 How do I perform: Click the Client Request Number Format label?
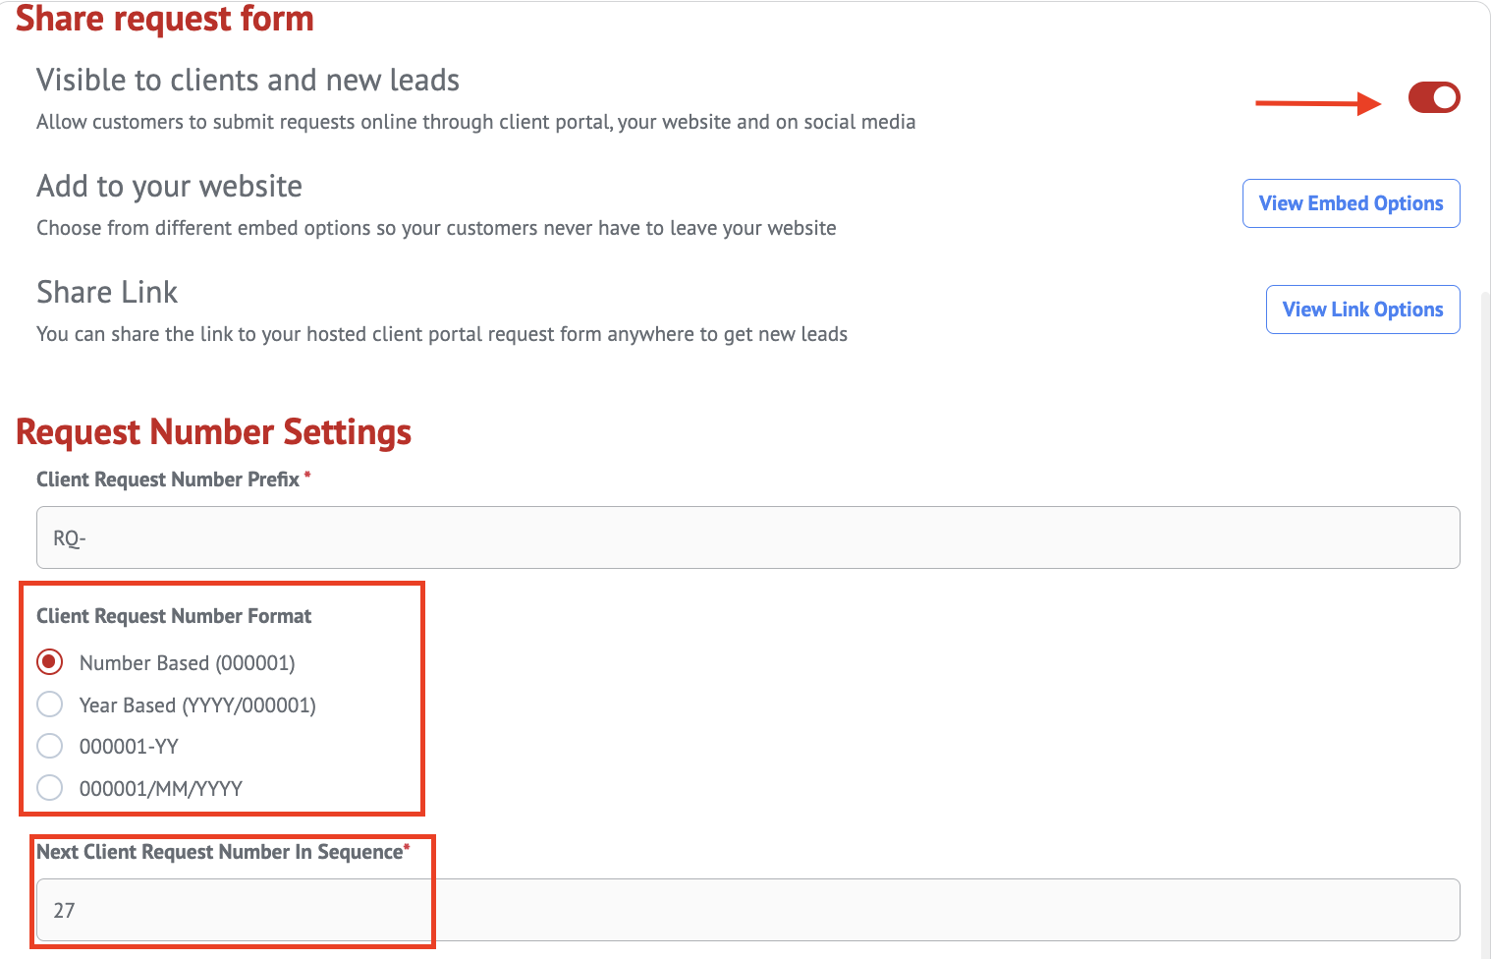click(x=174, y=616)
